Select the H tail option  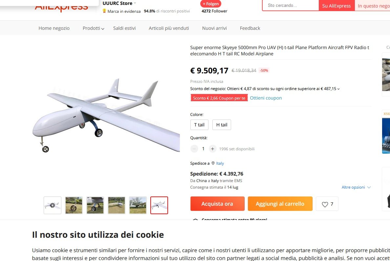click(222, 125)
